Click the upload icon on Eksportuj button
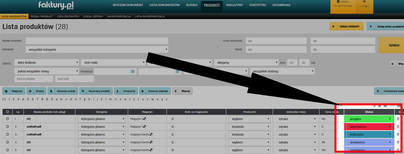Viewport: 404px width, 154px height. point(117,91)
